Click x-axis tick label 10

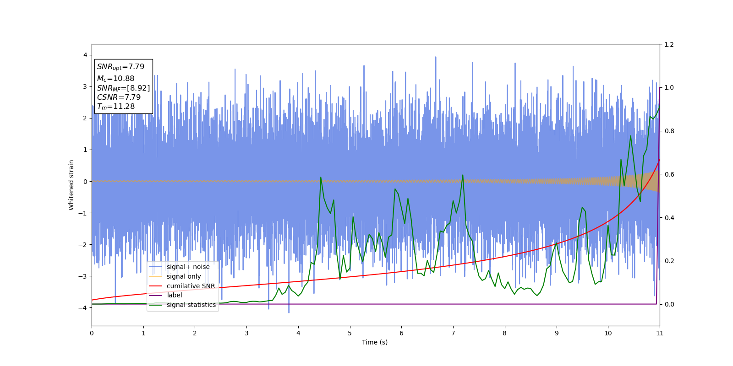pos(608,333)
